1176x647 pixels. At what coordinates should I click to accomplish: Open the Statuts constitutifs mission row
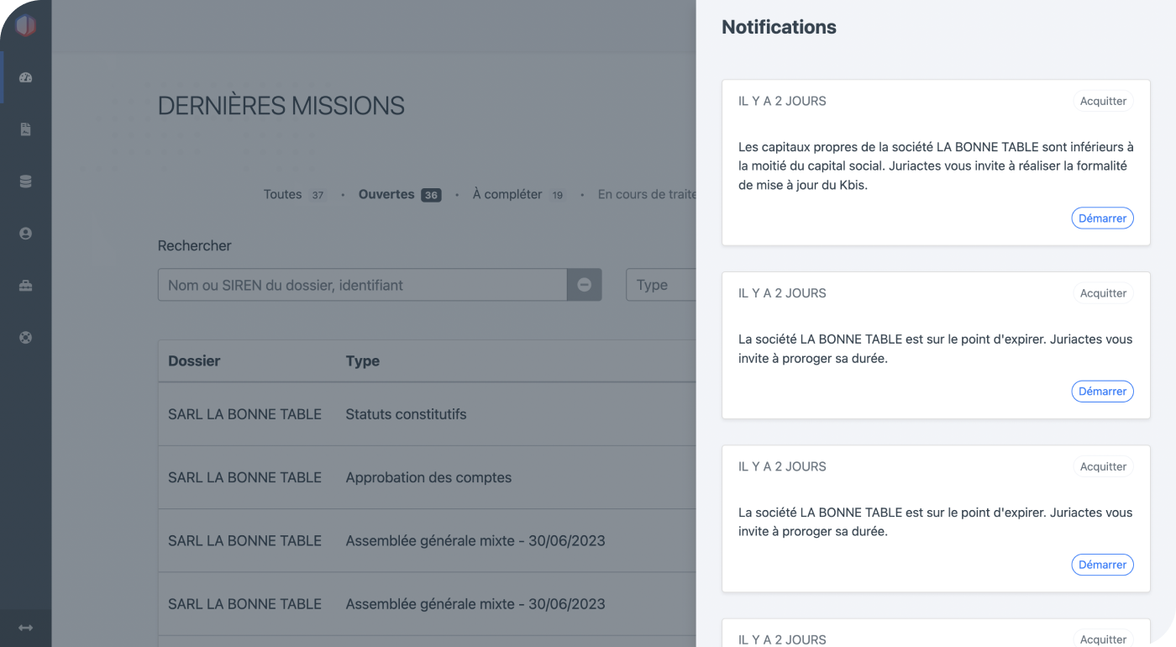click(x=405, y=414)
